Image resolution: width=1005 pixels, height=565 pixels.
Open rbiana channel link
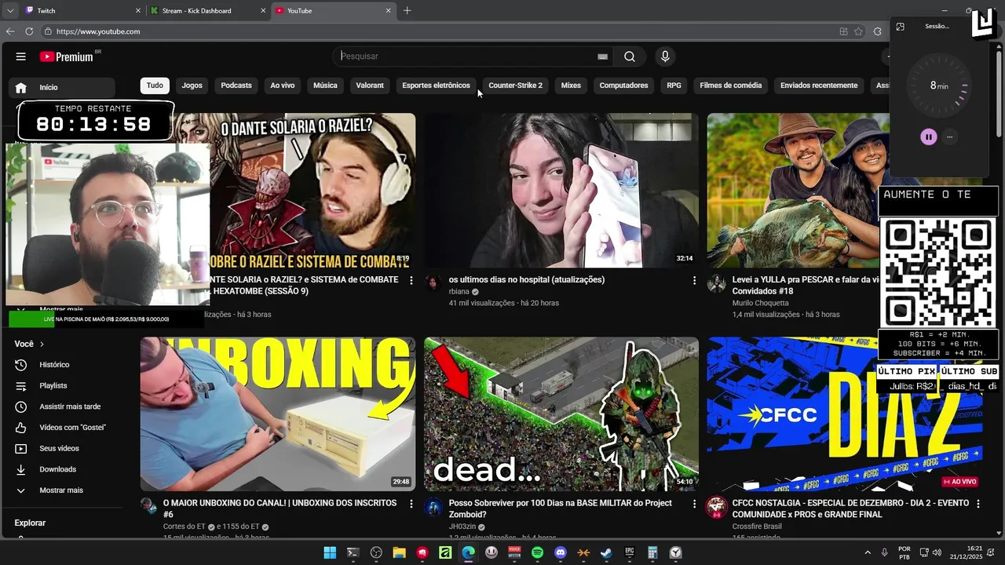click(x=459, y=292)
